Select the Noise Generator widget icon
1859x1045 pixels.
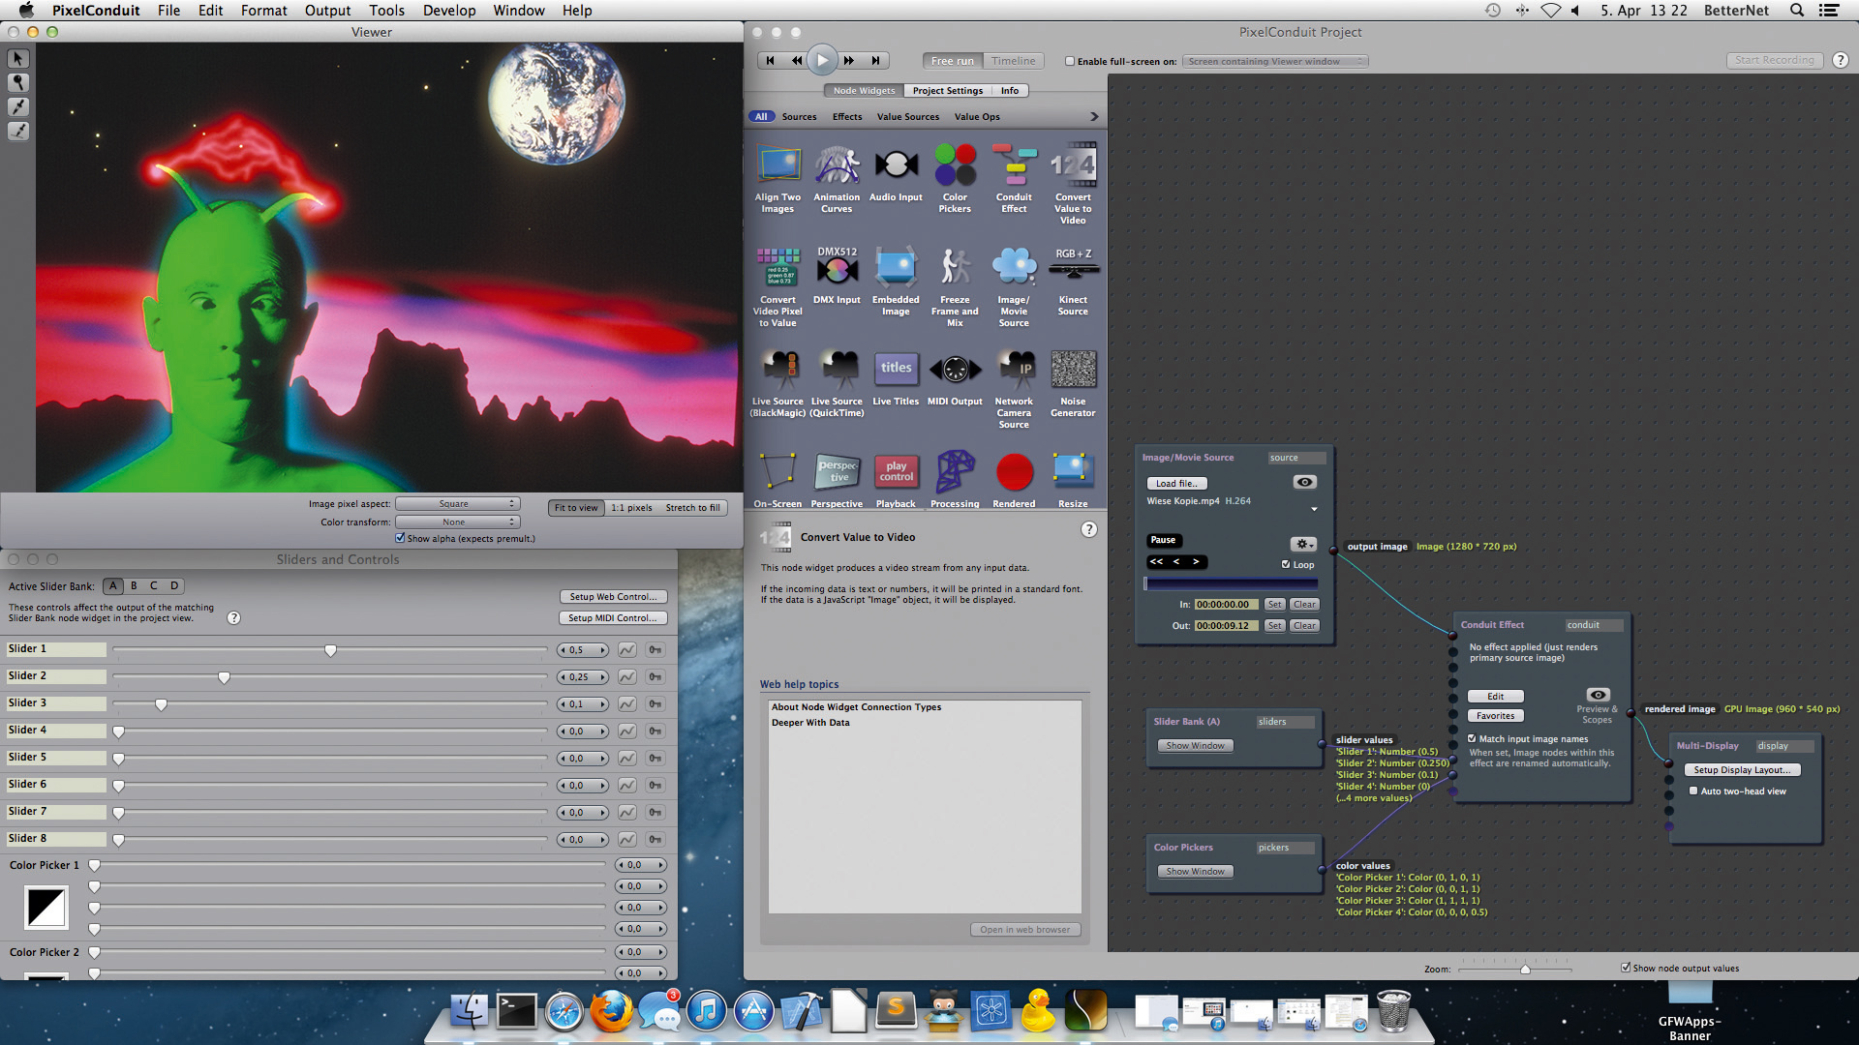coord(1073,369)
